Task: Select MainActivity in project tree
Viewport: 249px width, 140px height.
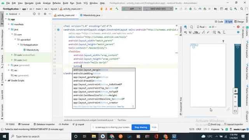Action: 33,50
